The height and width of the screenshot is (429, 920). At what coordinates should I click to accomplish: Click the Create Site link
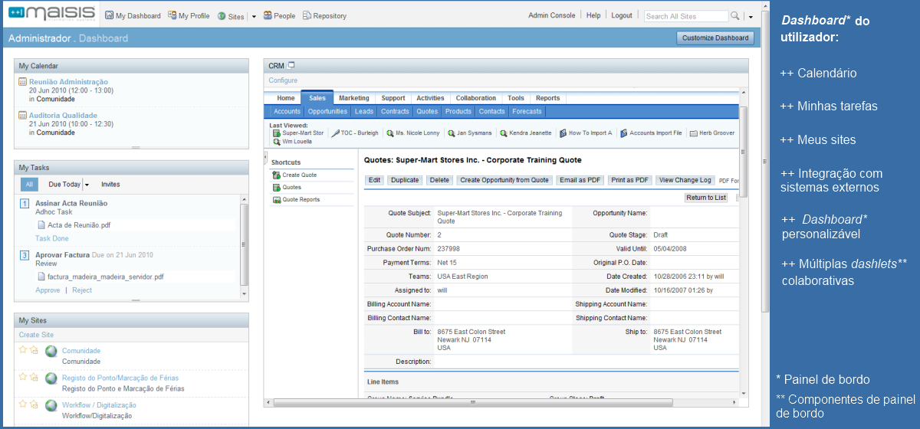36,335
